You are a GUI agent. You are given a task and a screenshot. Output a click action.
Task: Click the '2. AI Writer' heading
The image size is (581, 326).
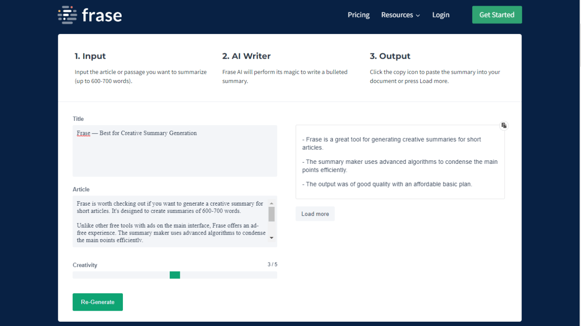(x=246, y=56)
